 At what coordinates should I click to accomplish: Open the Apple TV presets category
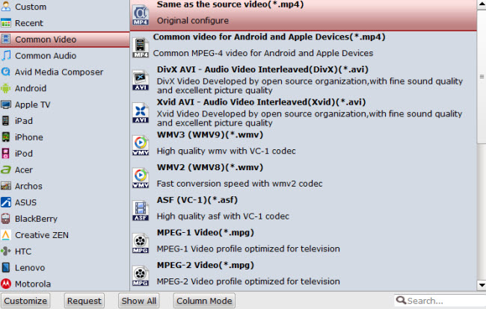[65, 104]
